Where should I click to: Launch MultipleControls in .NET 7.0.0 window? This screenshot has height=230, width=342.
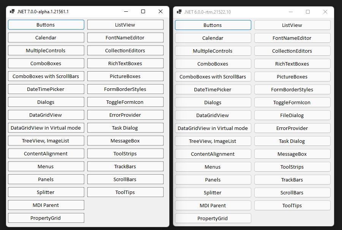46,50
